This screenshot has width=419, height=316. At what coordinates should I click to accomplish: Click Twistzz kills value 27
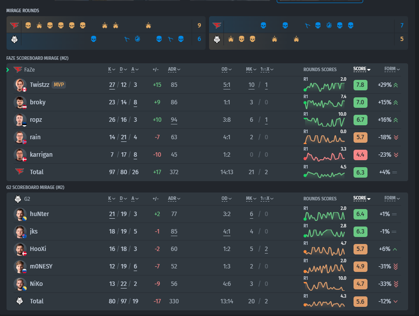[112, 85]
